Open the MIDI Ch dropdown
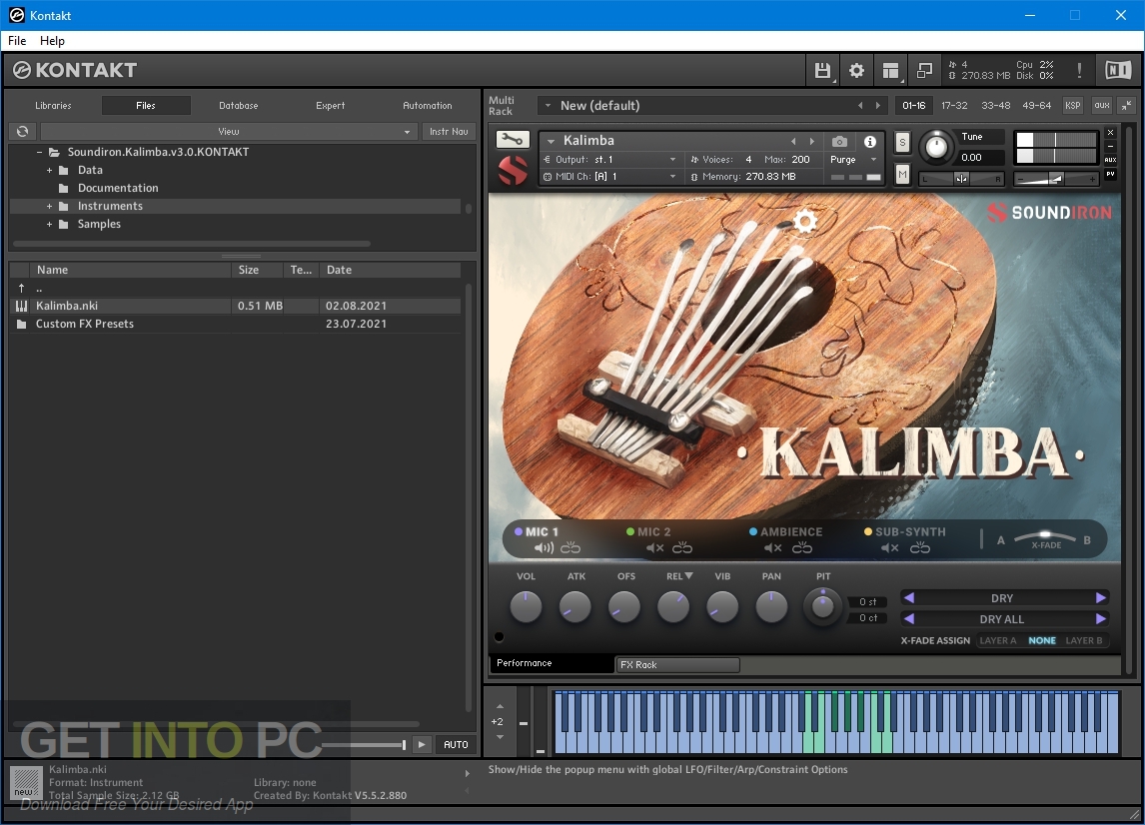Image resolution: width=1145 pixels, height=825 pixels. [611, 177]
